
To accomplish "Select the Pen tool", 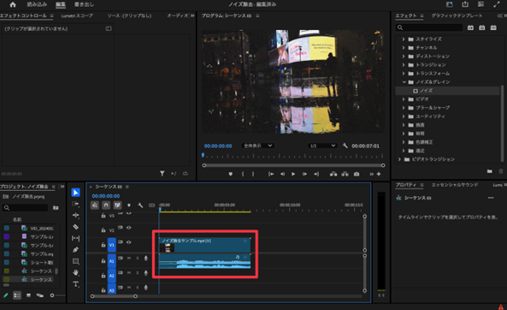I will click(x=75, y=250).
